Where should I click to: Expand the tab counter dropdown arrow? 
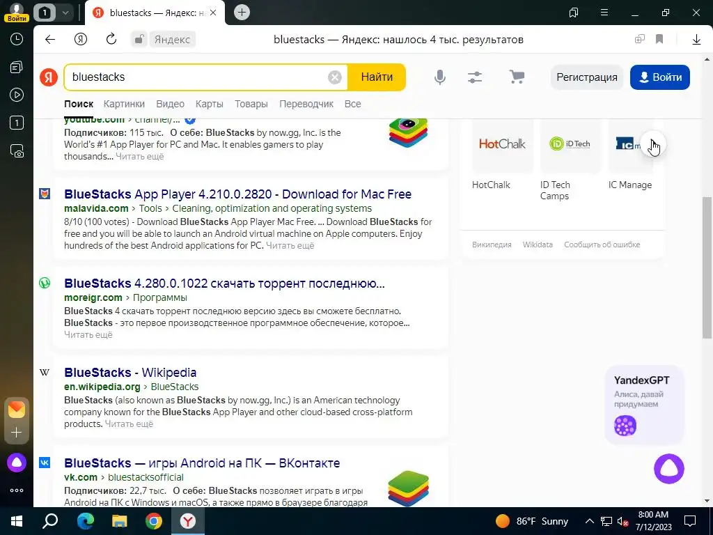click(x=65, y=13)
